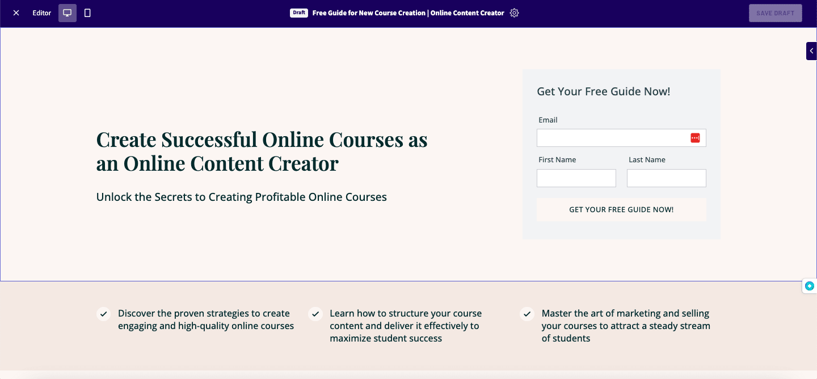Switch to desktop preview mode
The height and width of the screenshot is (379, 817).
[67, 12]
